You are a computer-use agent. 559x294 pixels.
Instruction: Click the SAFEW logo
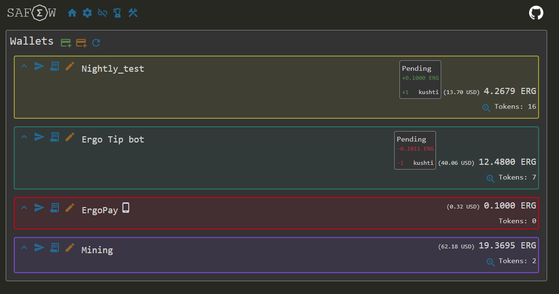tap(31, 13)
